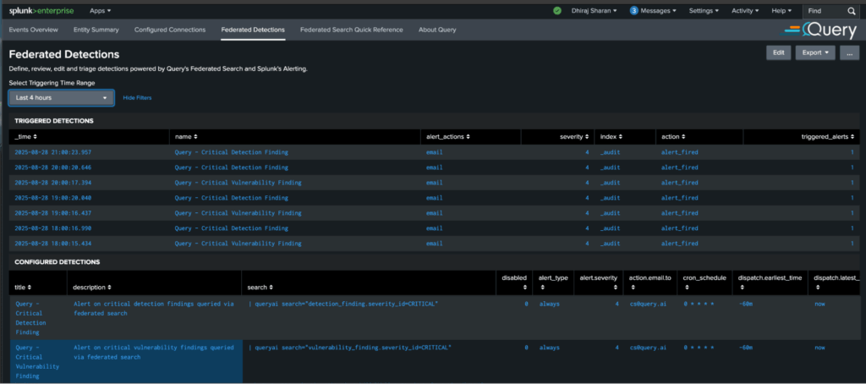Image resolution: width=866 pixels, height=384 pixels.
Task: Click always alert_type in Critical Detection row
Action: tap(549, 304)
